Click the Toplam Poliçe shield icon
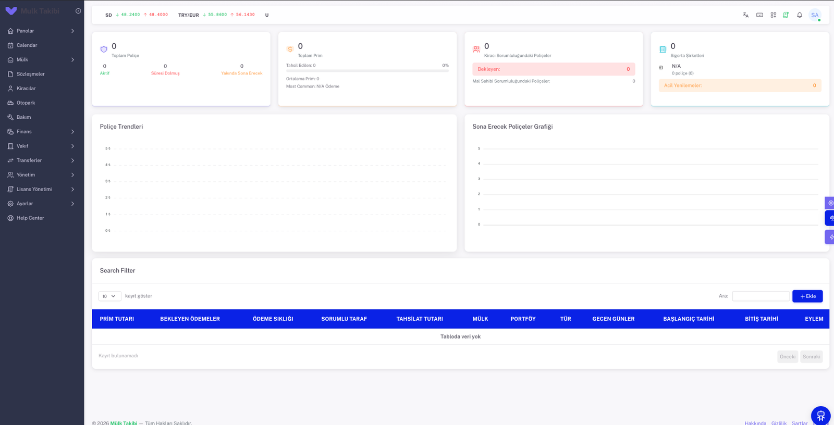This screenshot has height=425, width=834. (104, 49)
